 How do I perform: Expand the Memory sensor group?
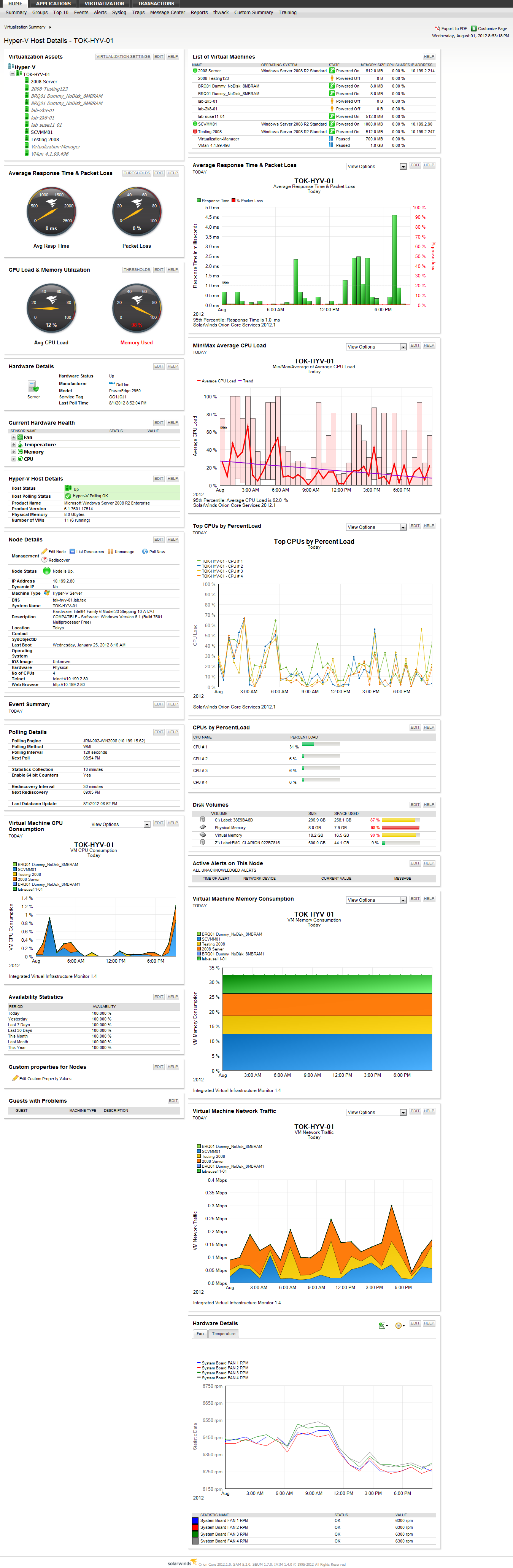[13, 452]
